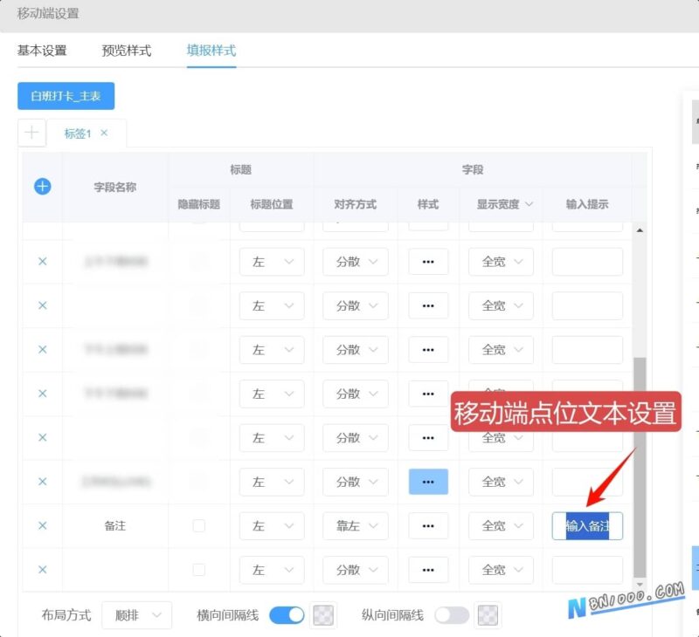Click the 备注 field name cell
This screenshot has width=699, height=637.
pyautogui.click(x=115, y=525)
